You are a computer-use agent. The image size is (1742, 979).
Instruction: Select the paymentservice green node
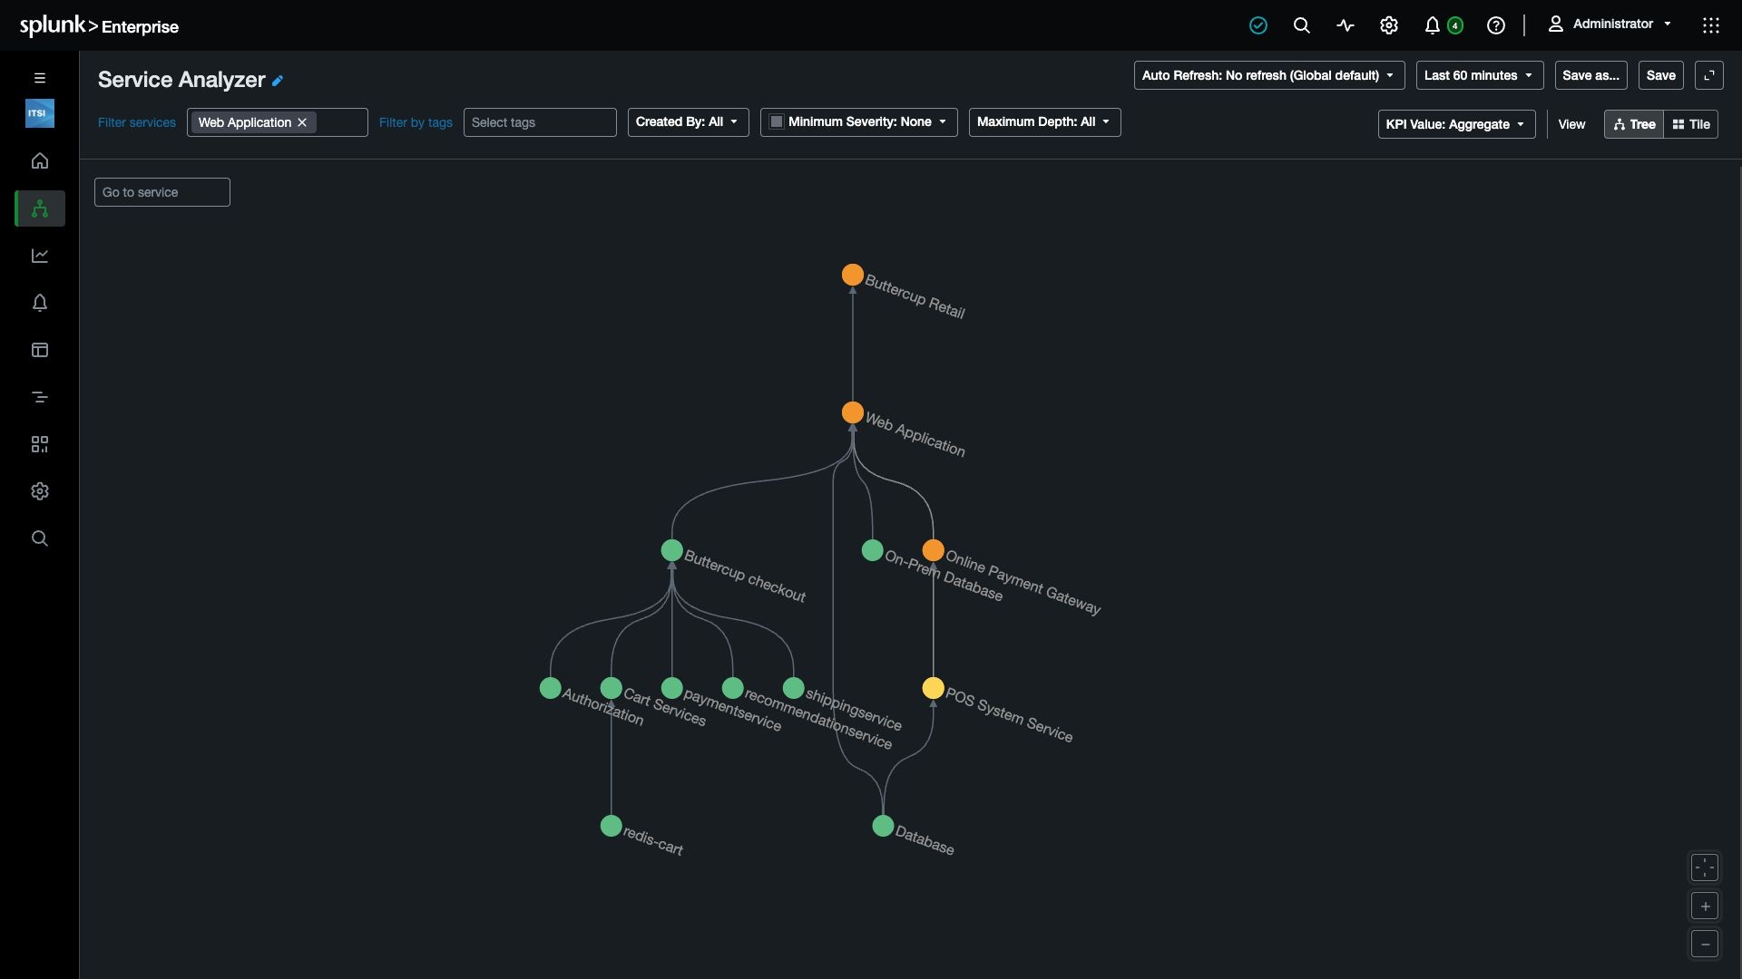pyautogui.click(x=672, y=688)
